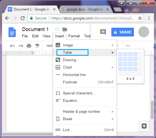Expand the Chart submenu arrow
156x138 pixels.
click(112, 68)
